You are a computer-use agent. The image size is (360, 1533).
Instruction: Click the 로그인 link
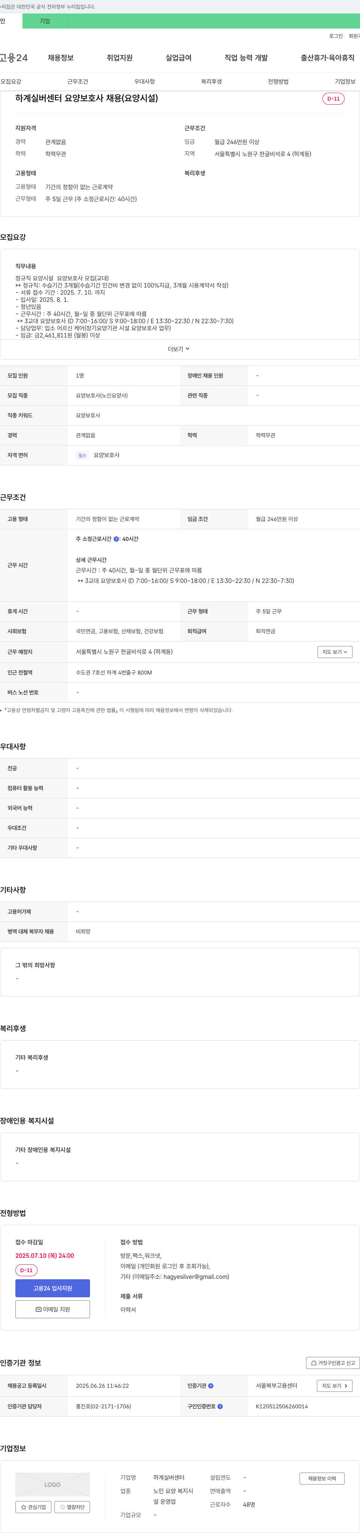pos(336,36)
